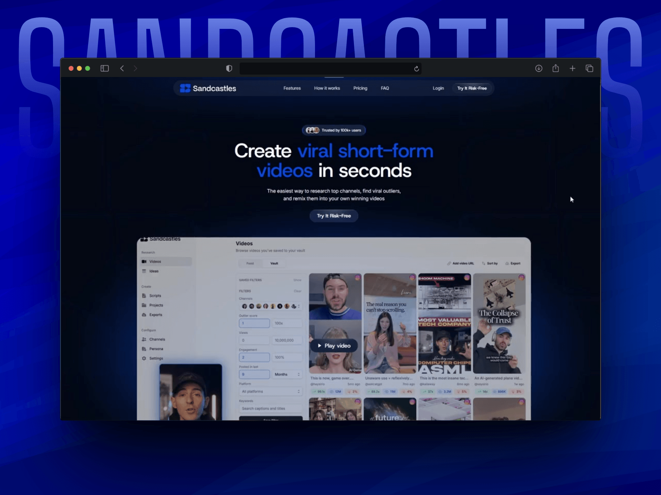Toggle the Safari sidebar icon
The image size is (661, 495).
105,68
